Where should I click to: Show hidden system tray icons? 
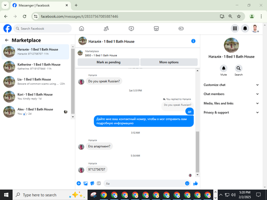coord(221,195)
